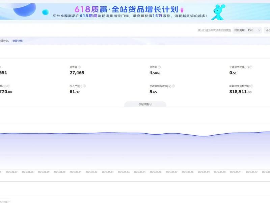270x203 pixels.
Task: Open help tooltip icon beside 点击量
Action: [79, 67]
